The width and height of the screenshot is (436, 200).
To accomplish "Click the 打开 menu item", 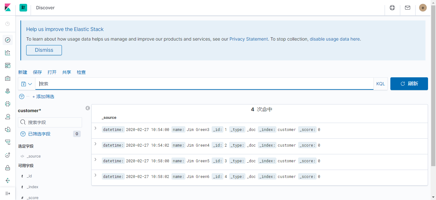I will click(x=52, y=72).
